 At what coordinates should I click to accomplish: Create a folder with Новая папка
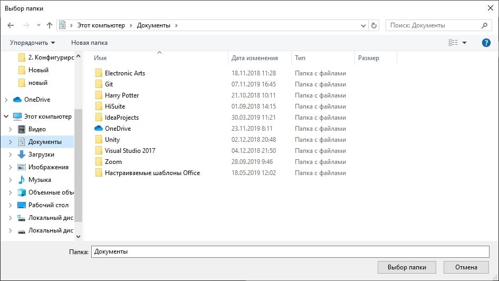(89, 43)
